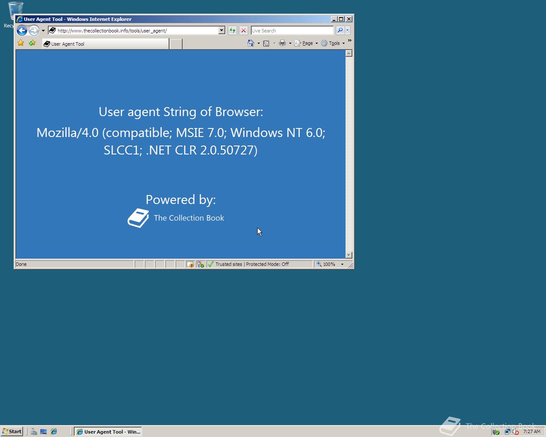Viewport: 546px width, 437px height.
Task: Open the search options dropdown arrow
Action: (x=348, y=30)
